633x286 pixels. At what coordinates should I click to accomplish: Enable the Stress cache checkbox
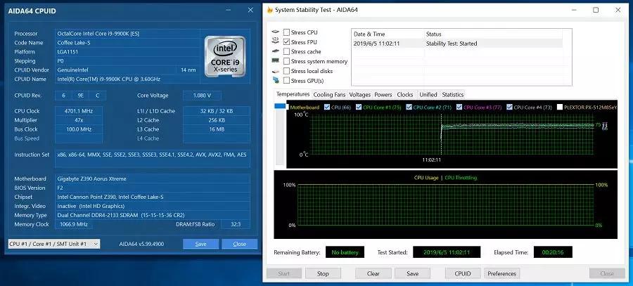click(286, 51)
